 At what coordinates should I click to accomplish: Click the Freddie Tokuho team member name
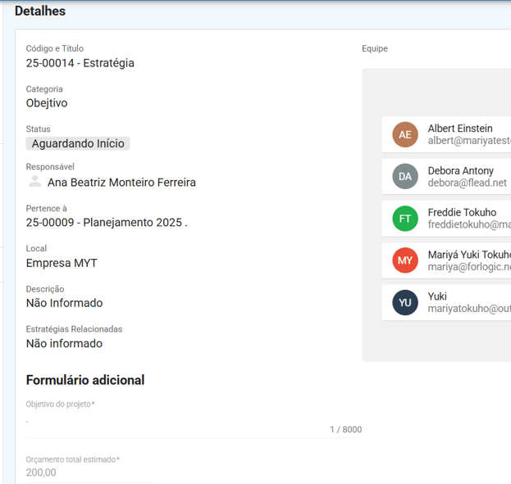tap(462, 212)
